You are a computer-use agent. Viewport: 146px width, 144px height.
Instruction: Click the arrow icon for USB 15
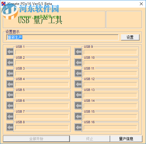(78, 116)
